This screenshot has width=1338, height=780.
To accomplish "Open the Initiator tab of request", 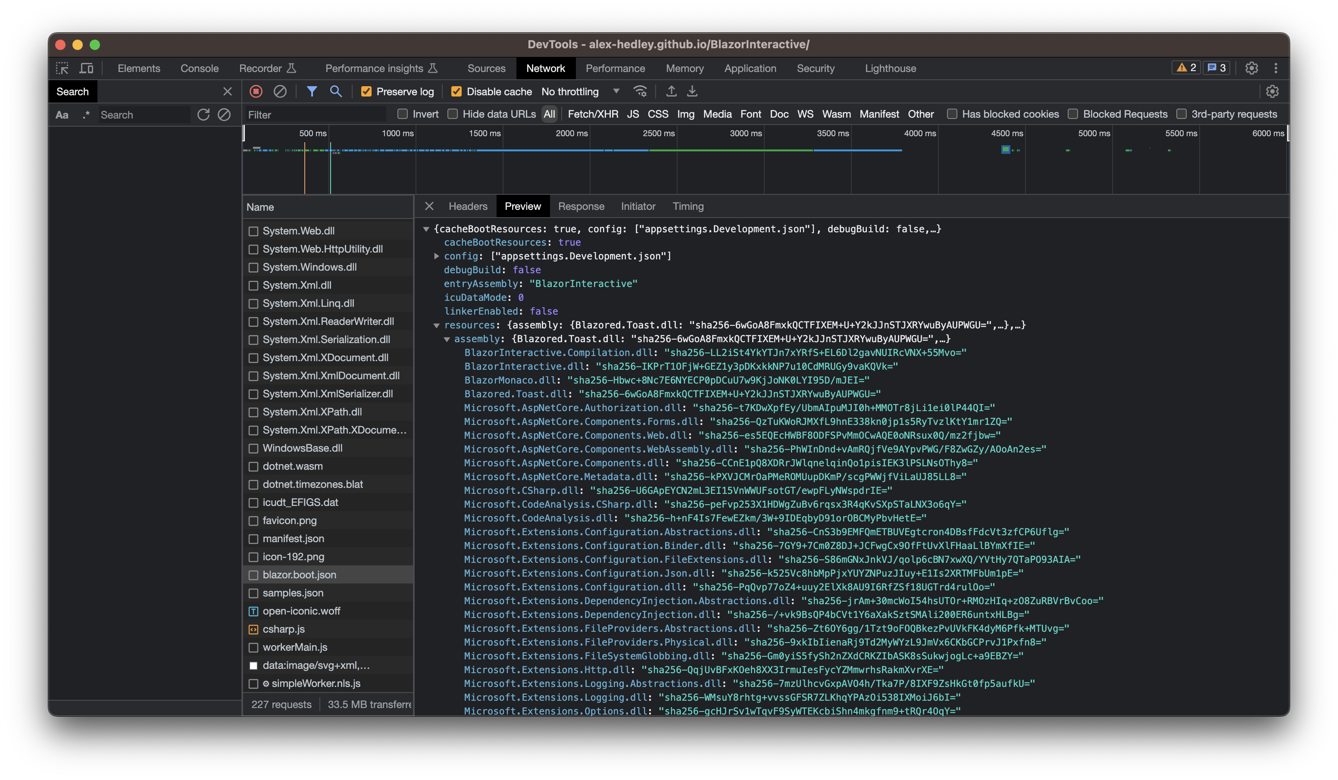I will point(638,206).
